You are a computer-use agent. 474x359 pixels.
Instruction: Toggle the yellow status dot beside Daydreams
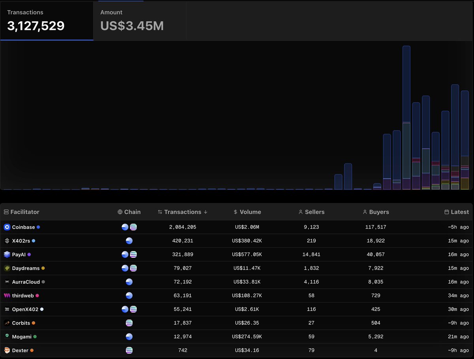pyautogui.click(x=43, y=268)
